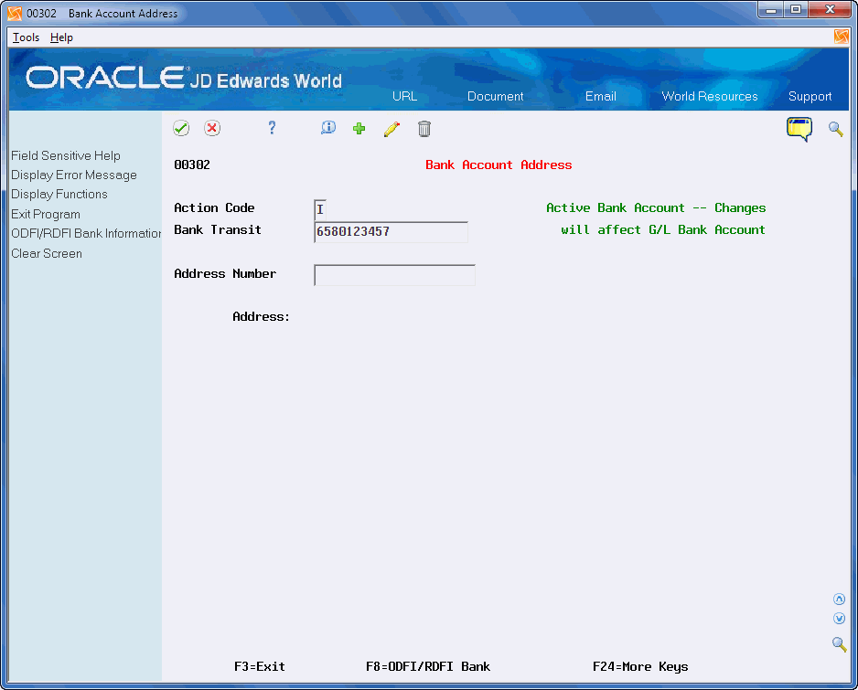Click the 00302 program number text

pos(192,165)
